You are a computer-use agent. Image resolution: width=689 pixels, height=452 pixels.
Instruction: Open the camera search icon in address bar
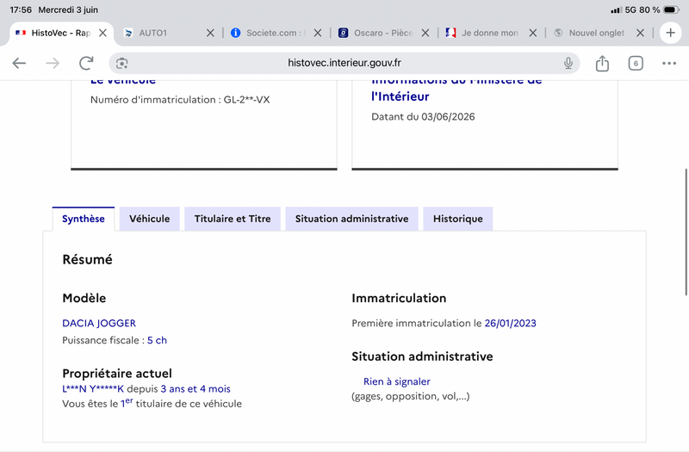[x=121, y=63]
